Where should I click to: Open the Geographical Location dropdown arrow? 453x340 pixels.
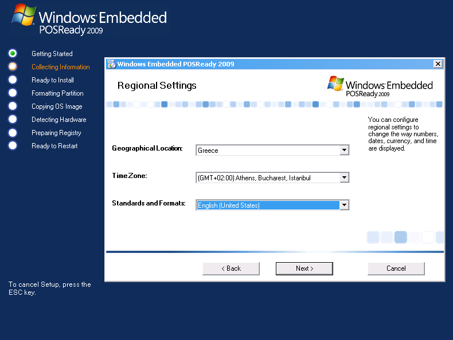344,150
